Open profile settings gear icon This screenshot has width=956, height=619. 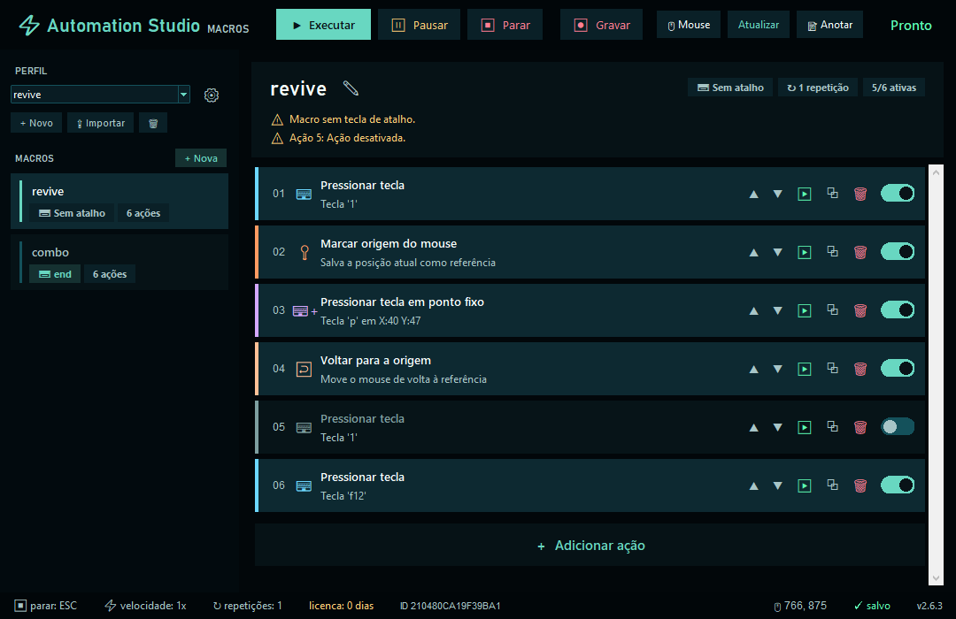(211, 95)
